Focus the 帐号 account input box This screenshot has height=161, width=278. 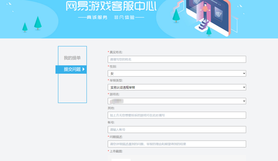177,129
